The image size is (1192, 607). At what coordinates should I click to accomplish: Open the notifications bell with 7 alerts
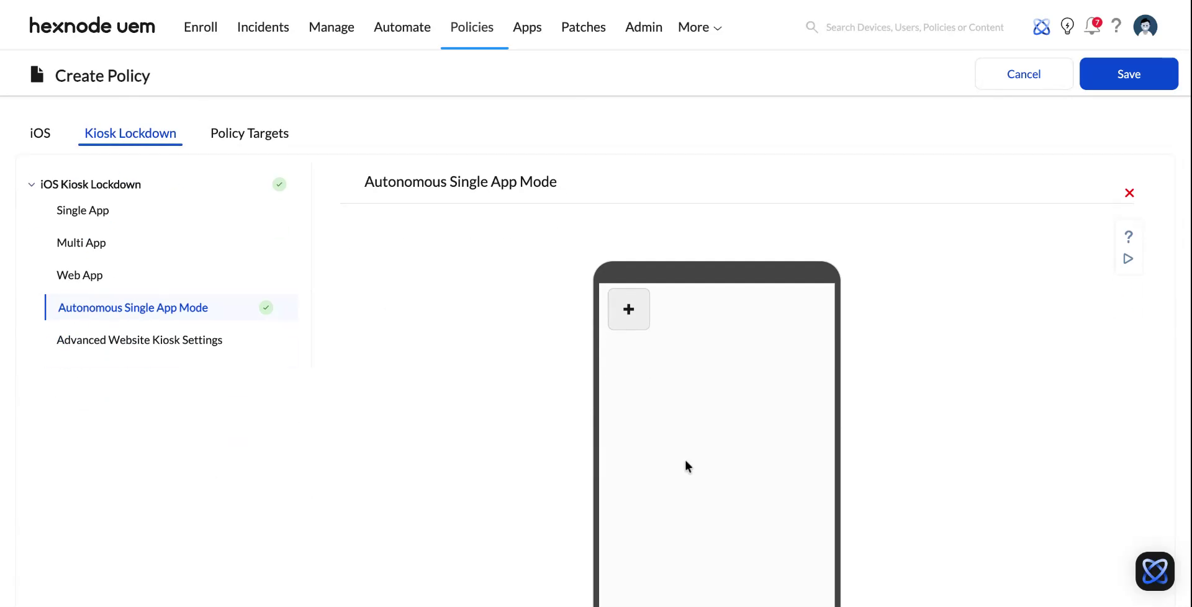point(1093,27)
